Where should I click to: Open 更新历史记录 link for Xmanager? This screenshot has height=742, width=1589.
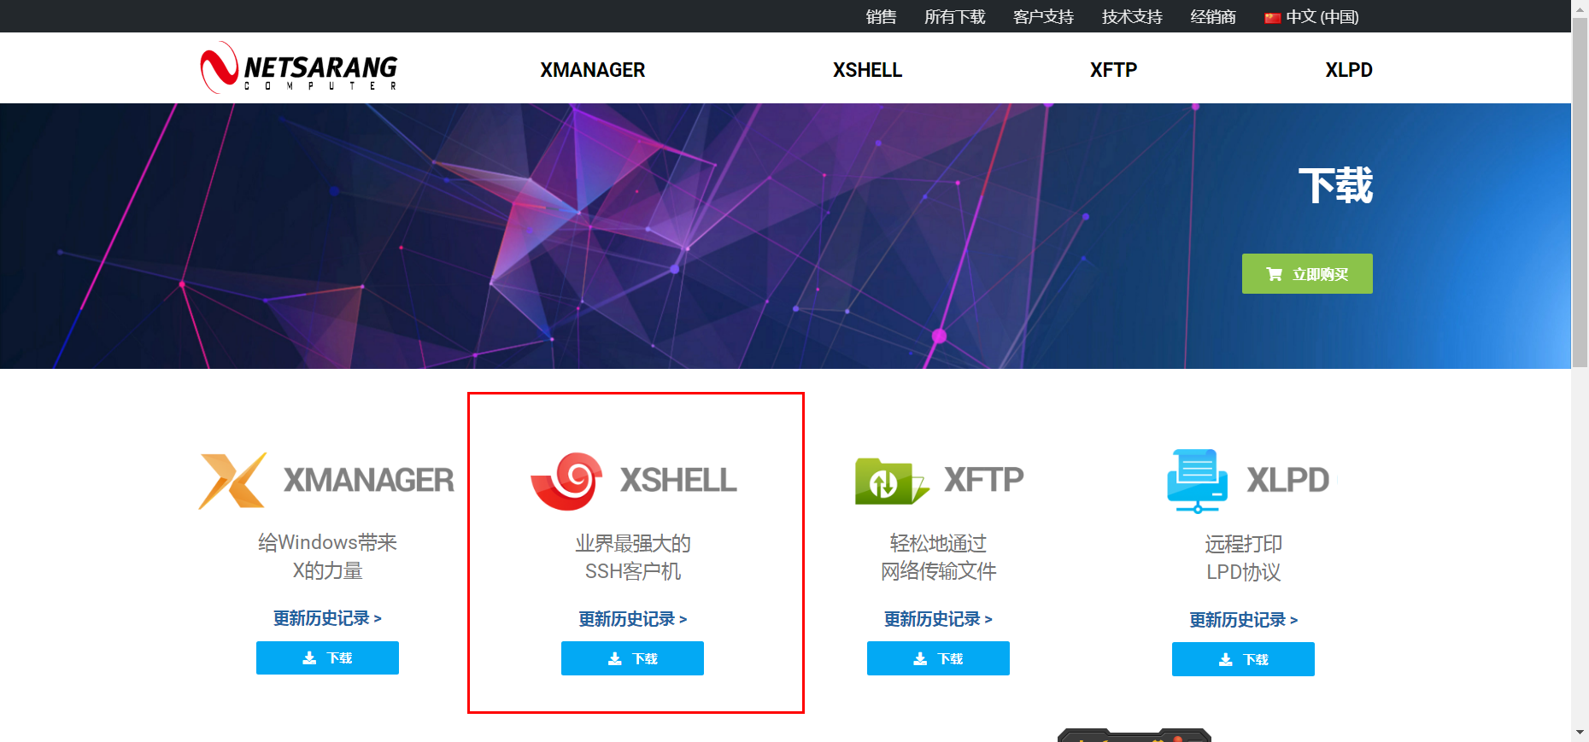(327, 618)
